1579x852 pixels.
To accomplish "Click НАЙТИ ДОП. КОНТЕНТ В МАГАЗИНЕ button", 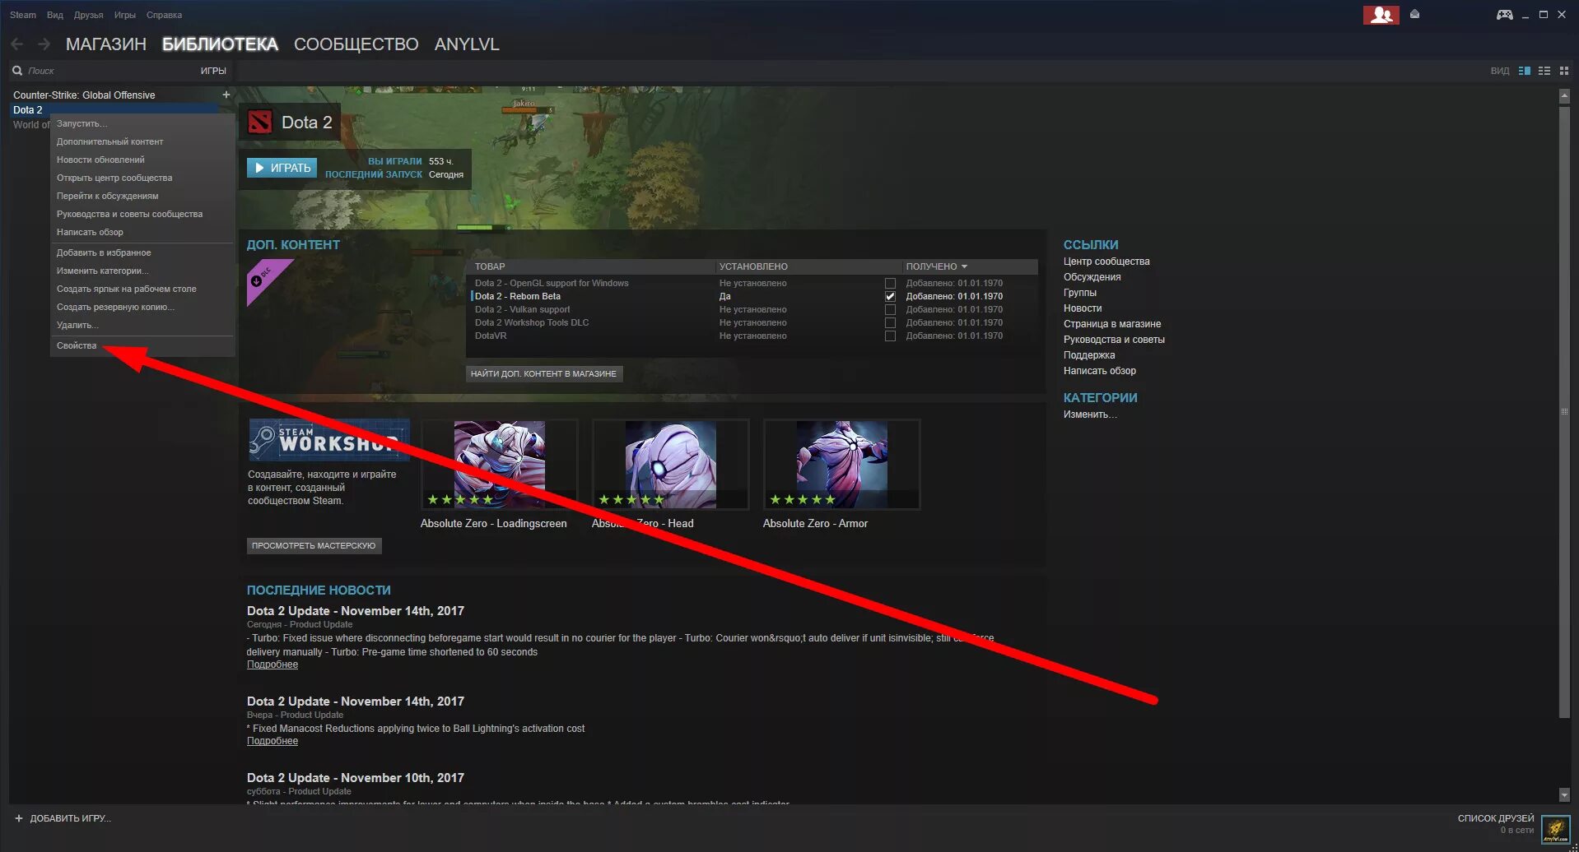I will [x=543, y=374].
